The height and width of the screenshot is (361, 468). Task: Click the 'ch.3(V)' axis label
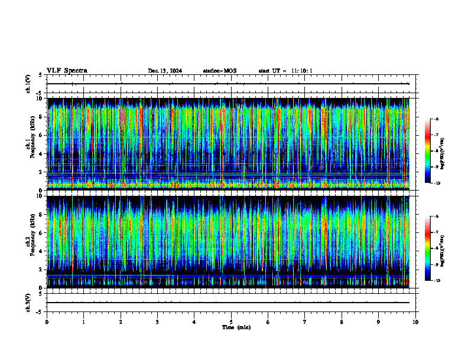tap(28, 303)
